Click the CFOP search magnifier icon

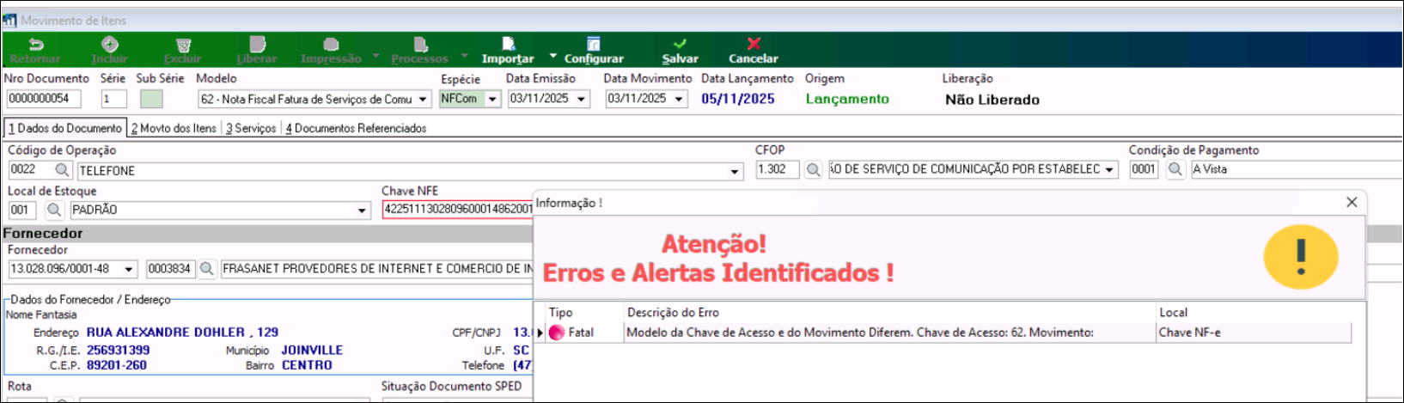pyautogui.click(x=813, y=170)
